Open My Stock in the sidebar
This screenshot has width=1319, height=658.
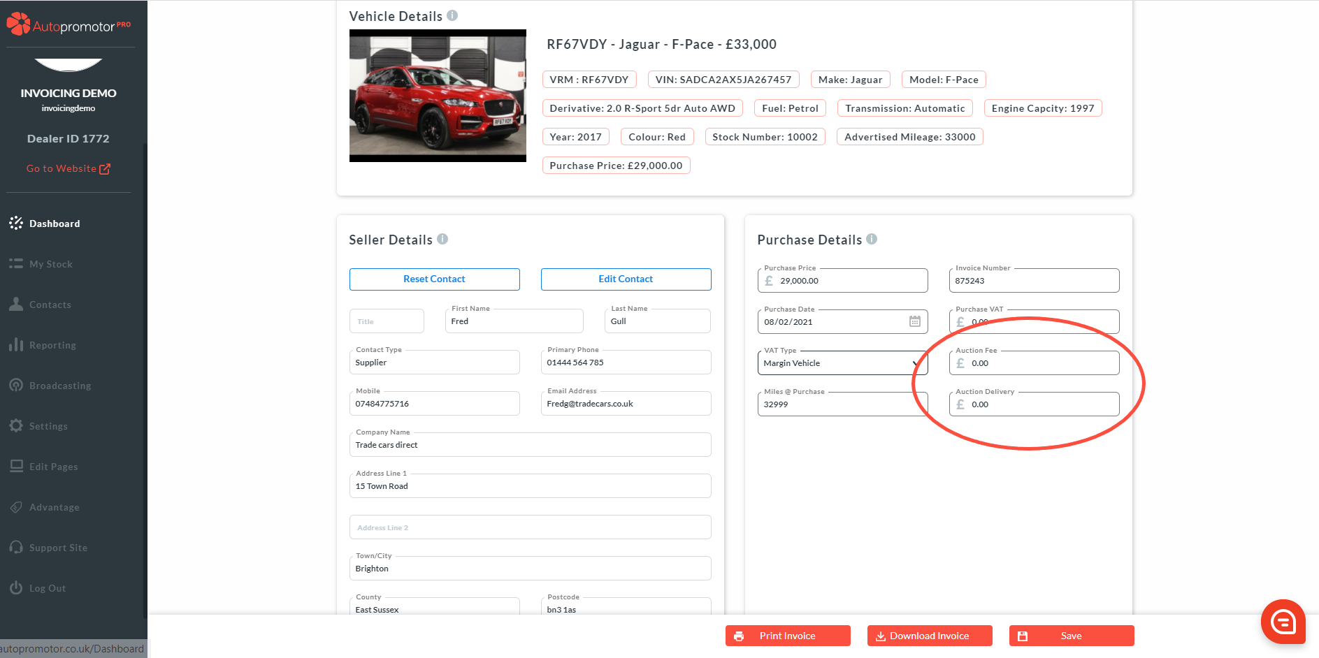[50, 264]
